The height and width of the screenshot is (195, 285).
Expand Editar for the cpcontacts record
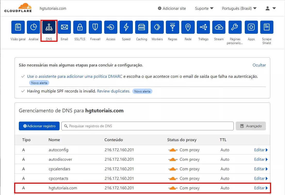(261, 178)
